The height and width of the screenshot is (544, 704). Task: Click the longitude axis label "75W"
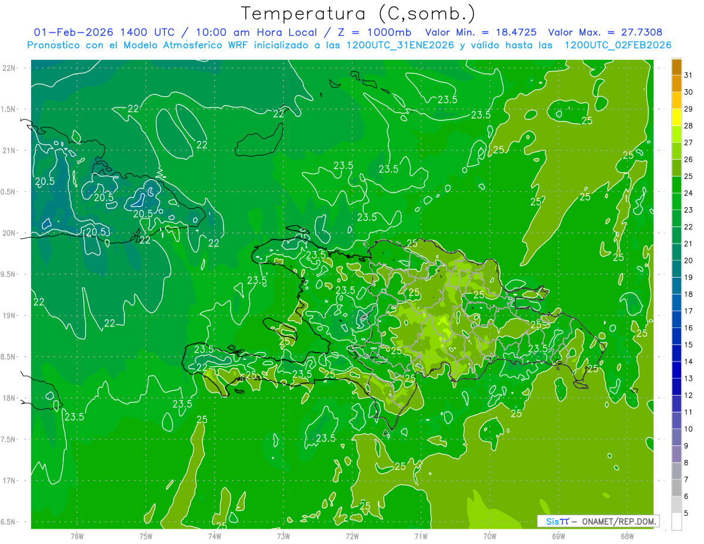(x=146, y=536)
